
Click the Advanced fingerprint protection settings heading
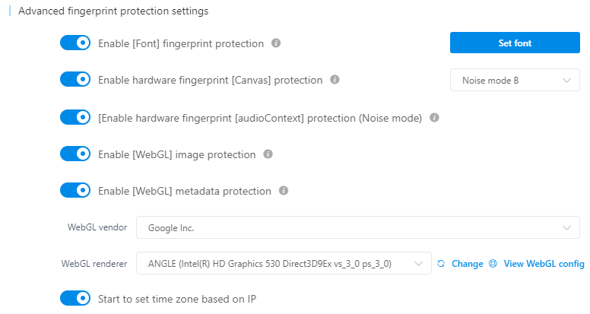113,11
